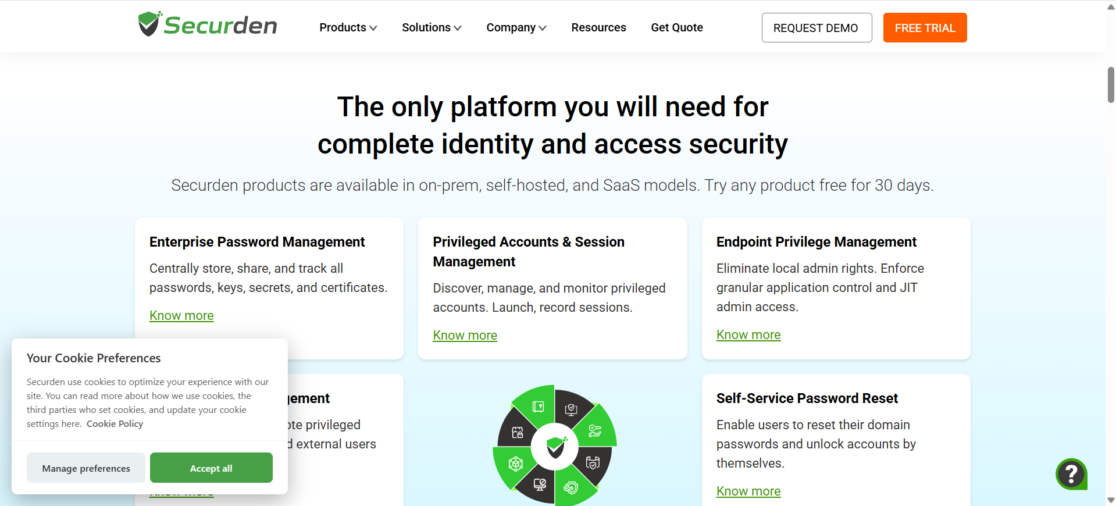This screenshot has height=506, width=1116.
Task: Accept all cookies
Action: coord(211,468)
